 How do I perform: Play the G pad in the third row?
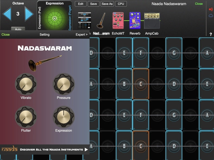174,115
